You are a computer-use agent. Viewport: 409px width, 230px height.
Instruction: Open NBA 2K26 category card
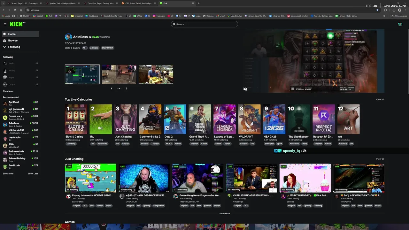point(274,119)
